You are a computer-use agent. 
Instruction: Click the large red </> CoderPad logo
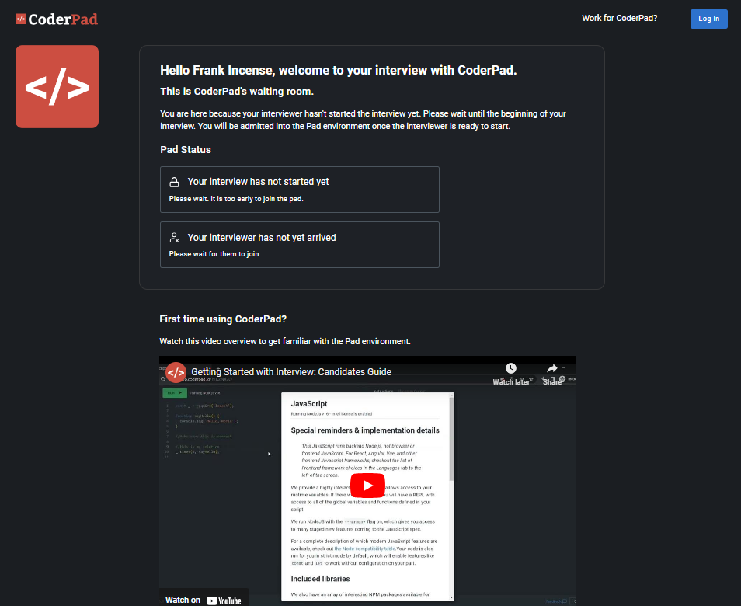57,86
